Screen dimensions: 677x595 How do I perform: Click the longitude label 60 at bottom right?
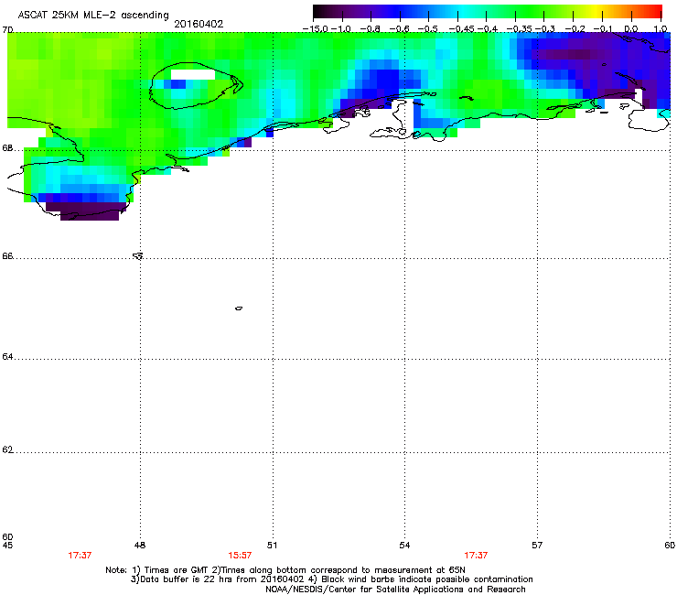670,546
